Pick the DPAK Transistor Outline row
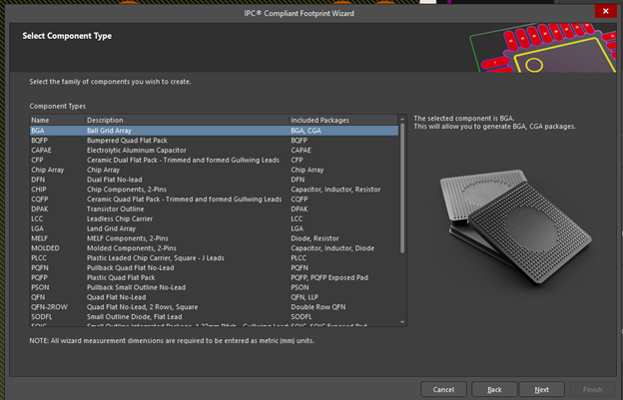Viewport: 623px width, 400px height. coord(214,208)
